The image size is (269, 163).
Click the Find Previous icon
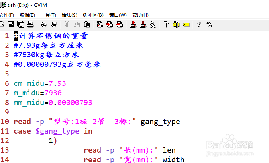tap(120, 25)
